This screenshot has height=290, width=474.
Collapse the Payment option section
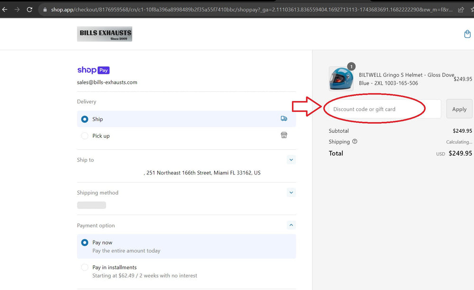[291, 226]
